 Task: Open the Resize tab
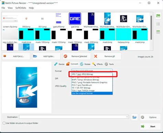coord(59,64)
